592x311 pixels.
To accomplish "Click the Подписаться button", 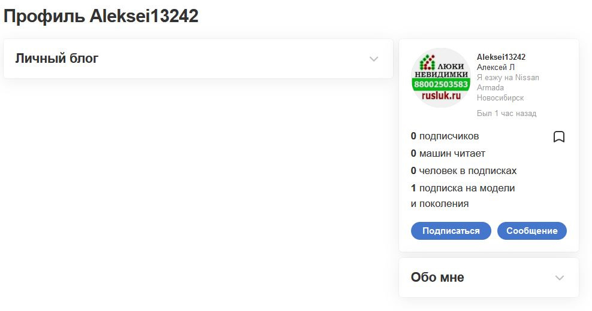I will (x=451, y=231).
